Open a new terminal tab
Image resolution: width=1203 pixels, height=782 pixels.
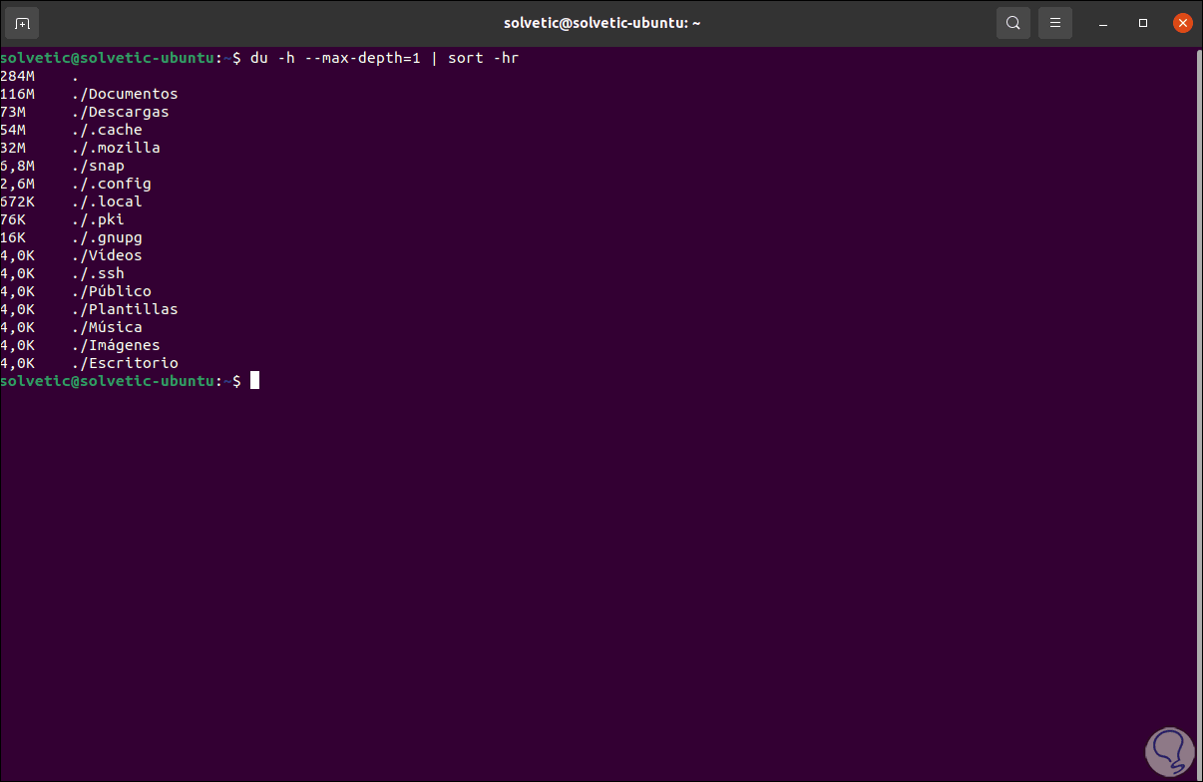click(x=23, y=23)
